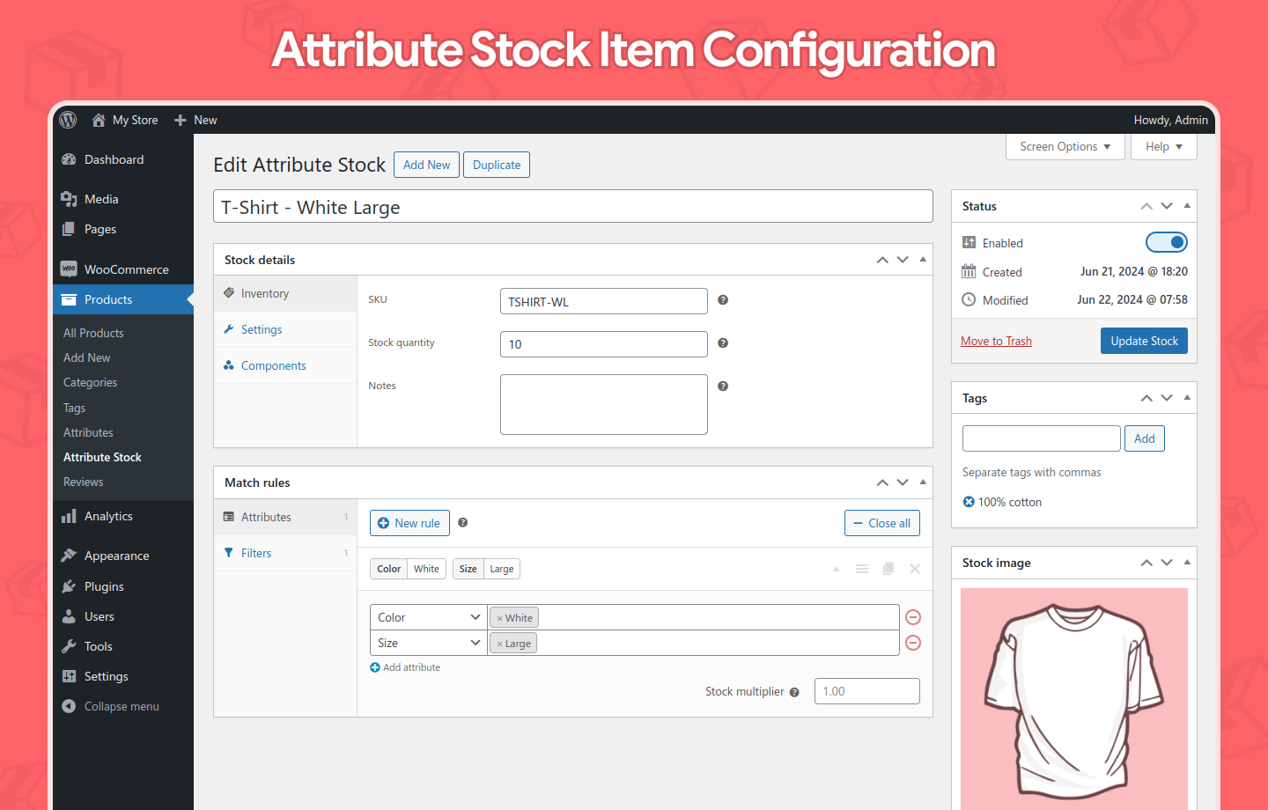Switch to the Inventory tab in Stock details
Image resolution: width=1268 pixels, height=810 pixels.
pos(262,293)
